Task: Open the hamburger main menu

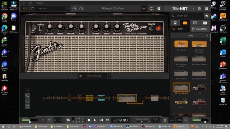Action: (207, 9)
